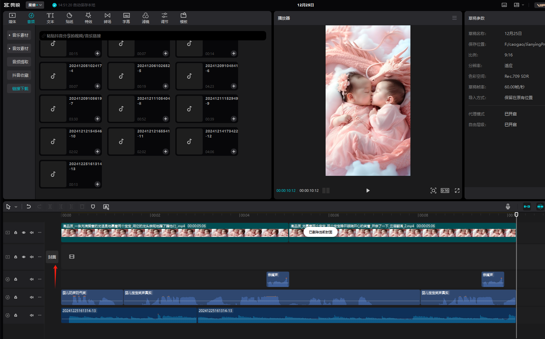Open the 贴纸 (stickers) panel
The width and height of the screenshot is (545, 339).
coord(69,18)
